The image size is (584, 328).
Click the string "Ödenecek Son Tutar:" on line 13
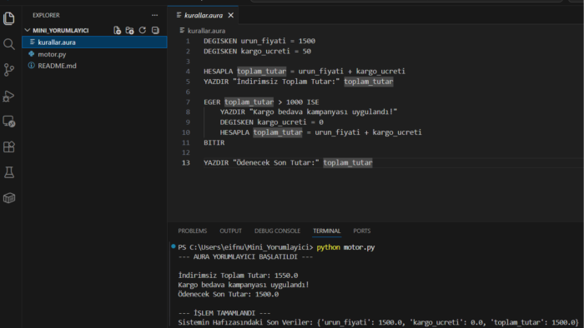coord(276,162)
